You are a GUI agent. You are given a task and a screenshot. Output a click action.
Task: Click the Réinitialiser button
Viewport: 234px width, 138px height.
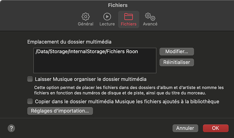177,62
